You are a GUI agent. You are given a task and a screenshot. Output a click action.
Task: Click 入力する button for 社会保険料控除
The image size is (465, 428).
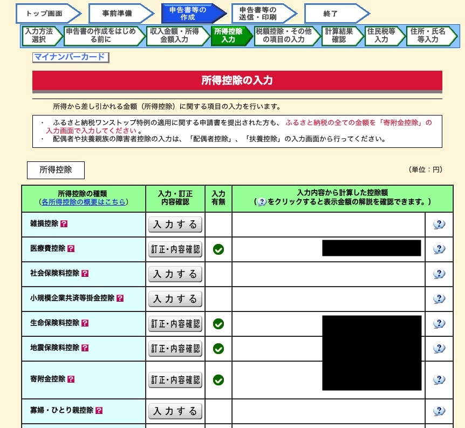175,274
